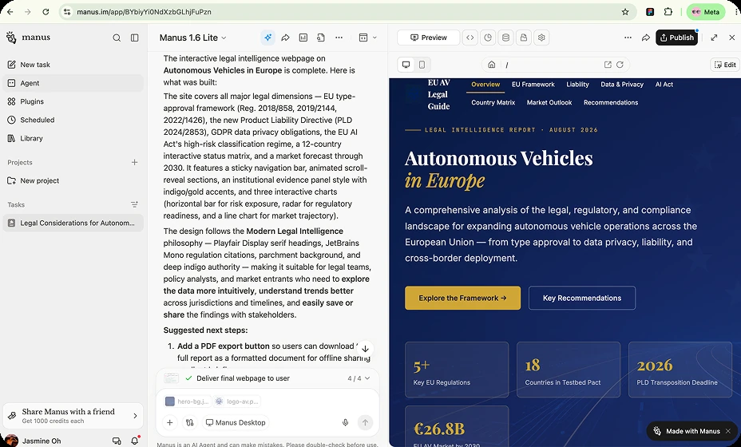
Task: Jump to bottom with the down arrow button
Action: [x=365, y=349]
